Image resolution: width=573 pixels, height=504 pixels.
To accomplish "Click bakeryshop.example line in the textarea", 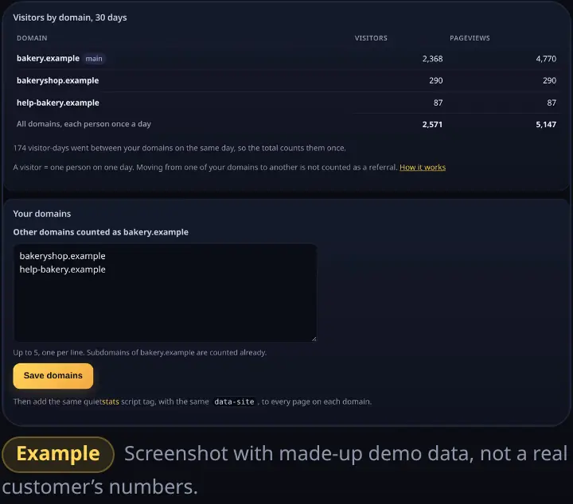I will click(x=63, y=256).
